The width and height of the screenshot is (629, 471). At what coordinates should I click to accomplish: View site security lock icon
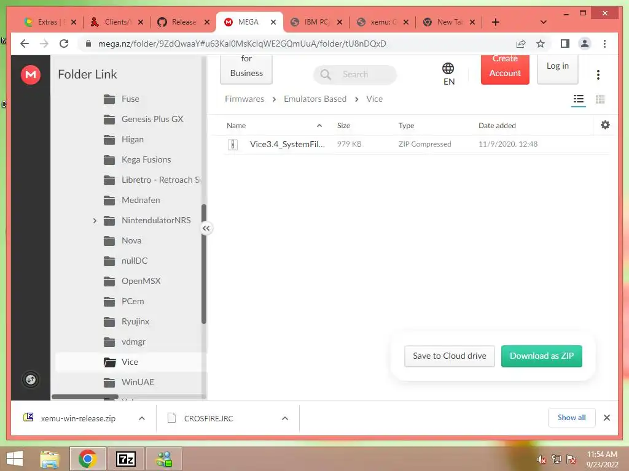tap(88, 44)
